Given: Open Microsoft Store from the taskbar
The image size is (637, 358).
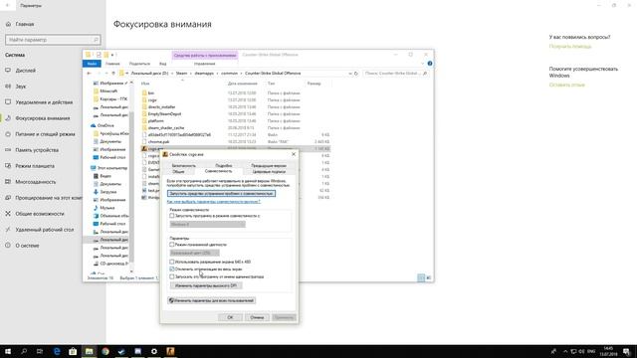Looking at the screenshot, I should pos(73,351).
